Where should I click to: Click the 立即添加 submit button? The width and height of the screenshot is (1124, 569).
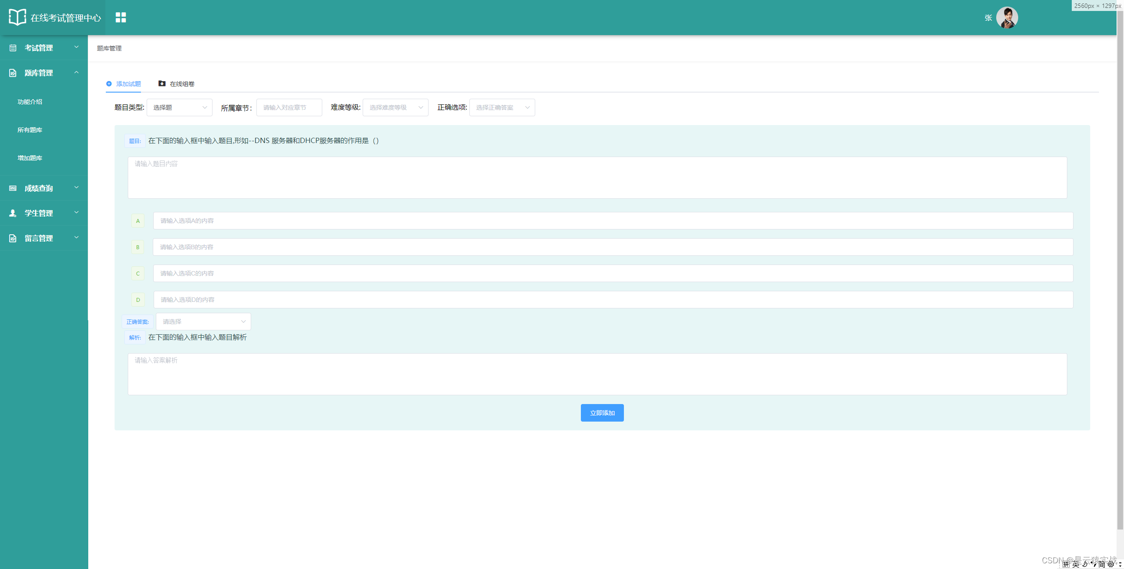(x=602, y=413)
